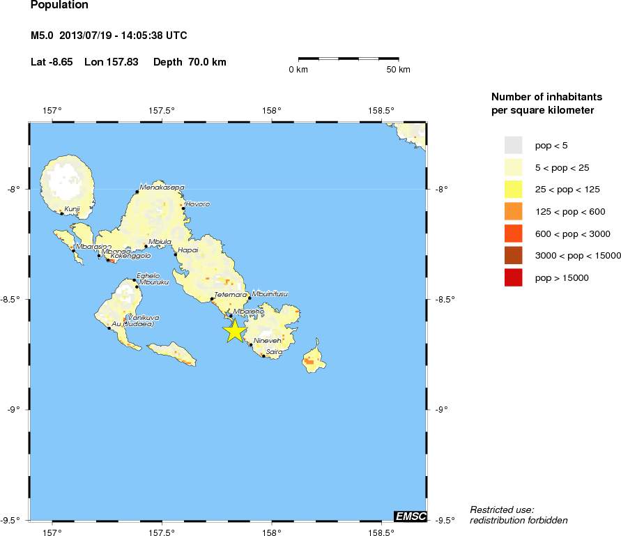Click the 'Au (Judaea)' place label

pyautogui.click(x=132, y=324)
